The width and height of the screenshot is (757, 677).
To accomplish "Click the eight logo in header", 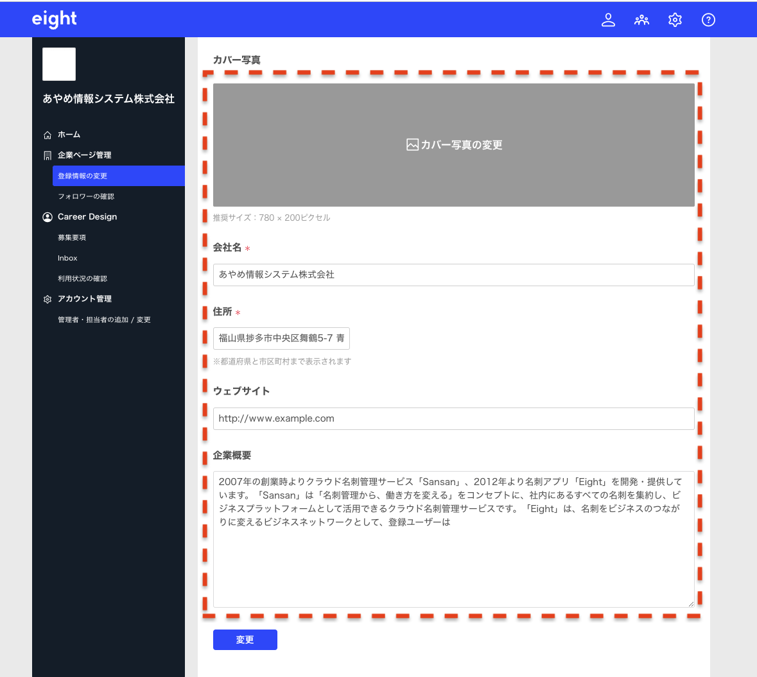I will point(54,19).
